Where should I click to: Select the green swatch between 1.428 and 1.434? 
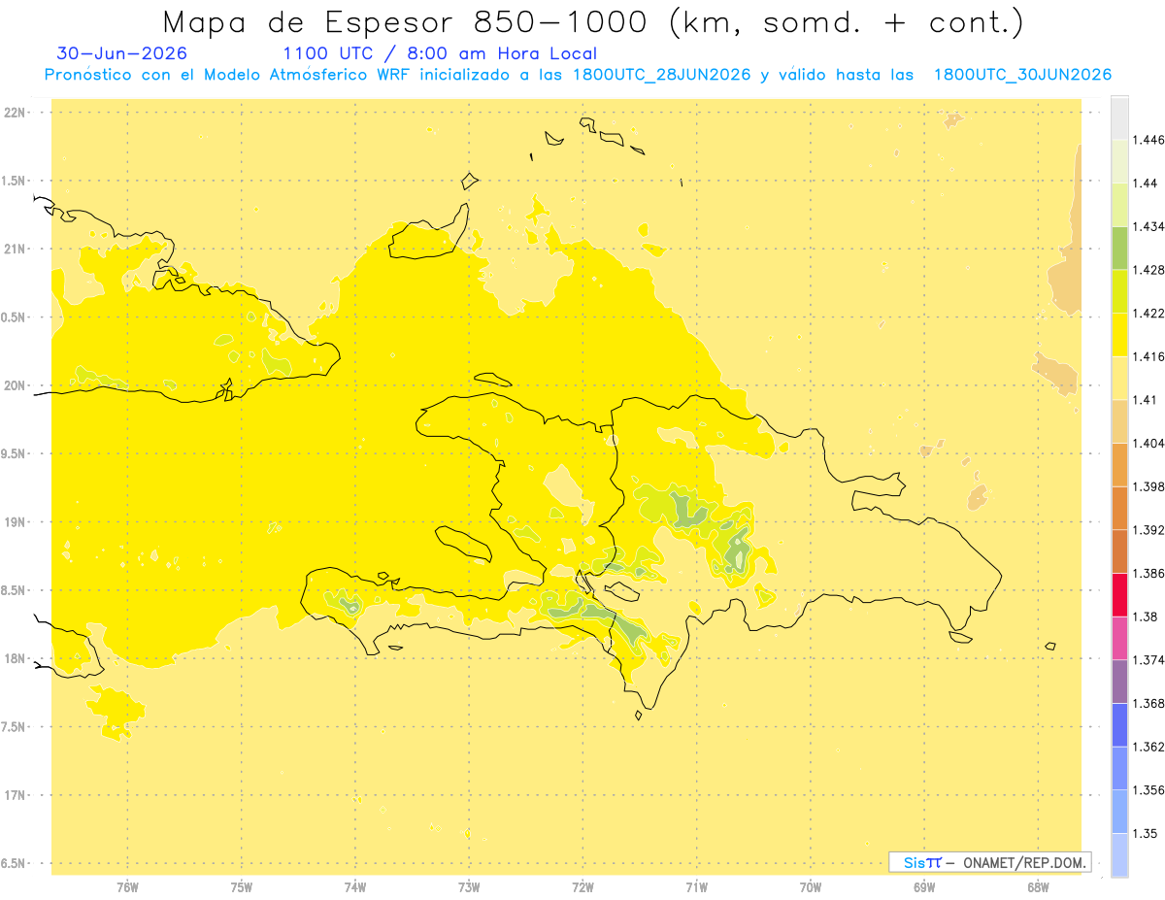[x=1119, y=249]
